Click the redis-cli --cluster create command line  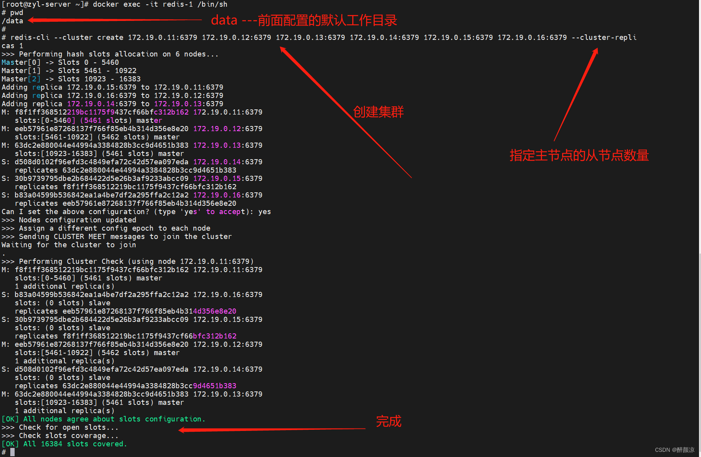[319, 38]
